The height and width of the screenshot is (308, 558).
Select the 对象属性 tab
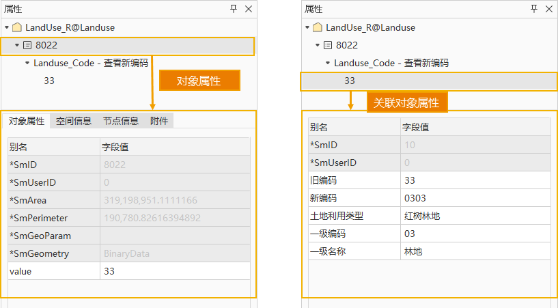(27, 121)
